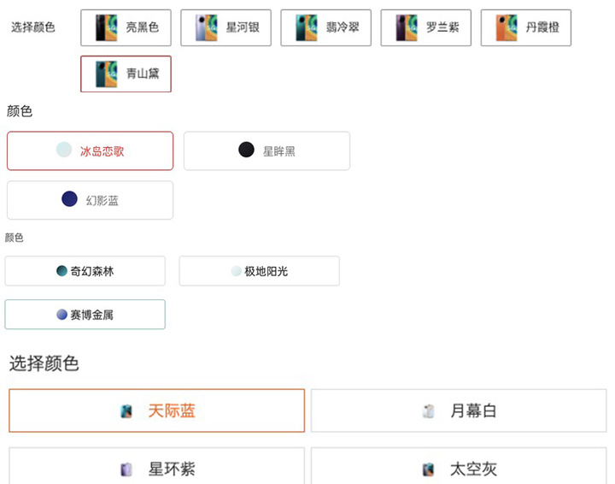
Task: Click the 月幕白 phone icon
Action: click(x=429, y=411)
